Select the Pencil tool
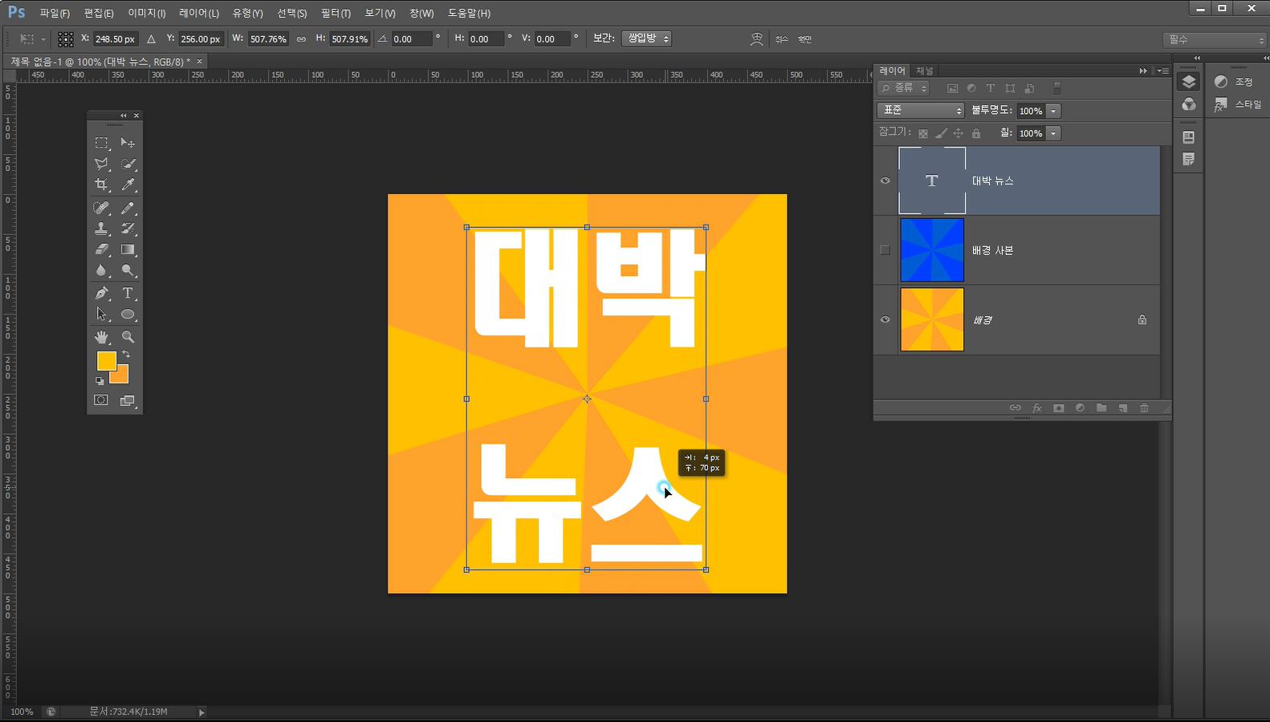The image size is (1270, 722). pyautogui.click(x=128, y=208)
